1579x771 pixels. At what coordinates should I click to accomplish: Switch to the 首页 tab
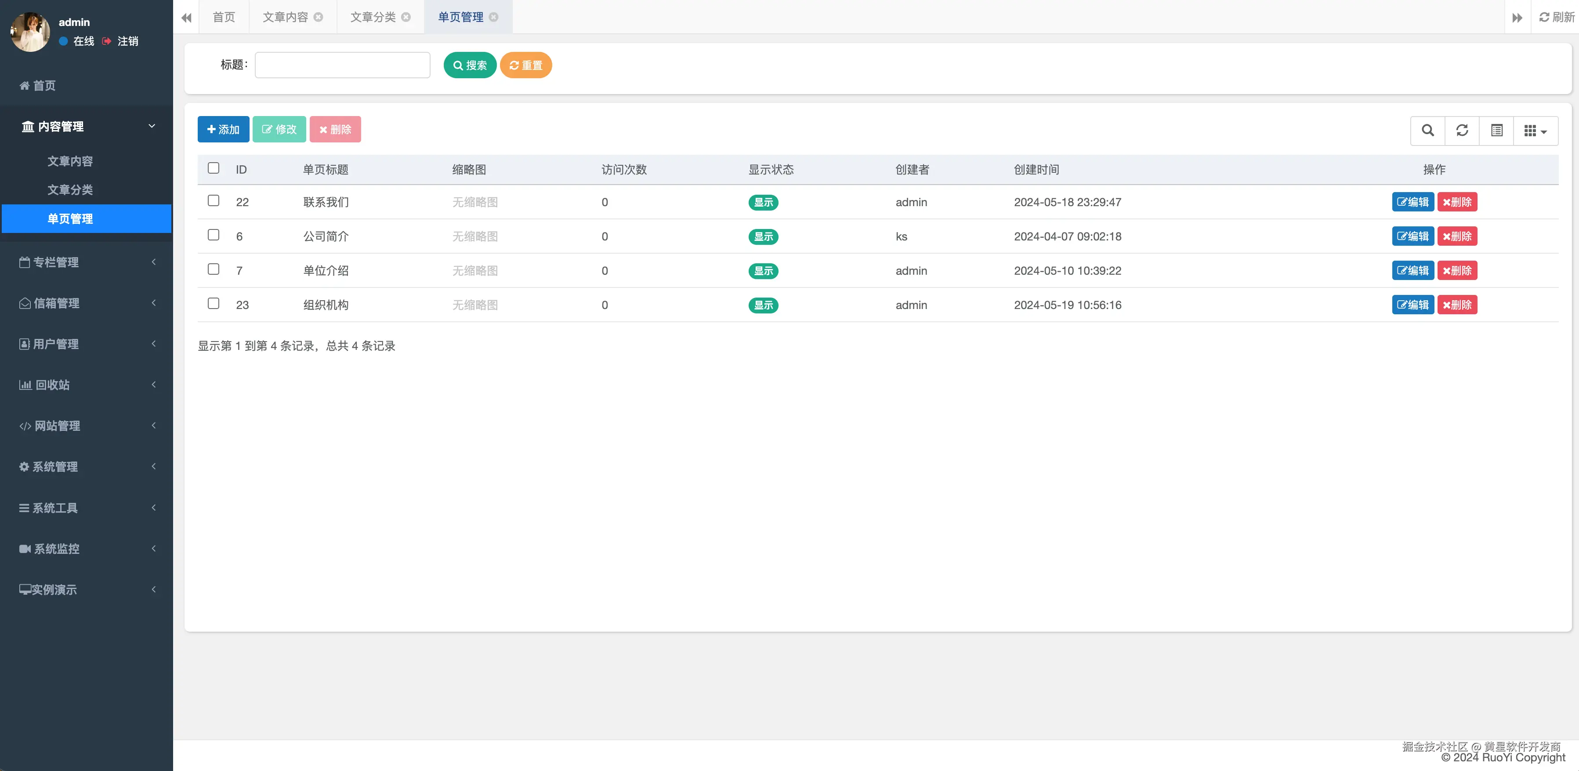click(224, 17)
